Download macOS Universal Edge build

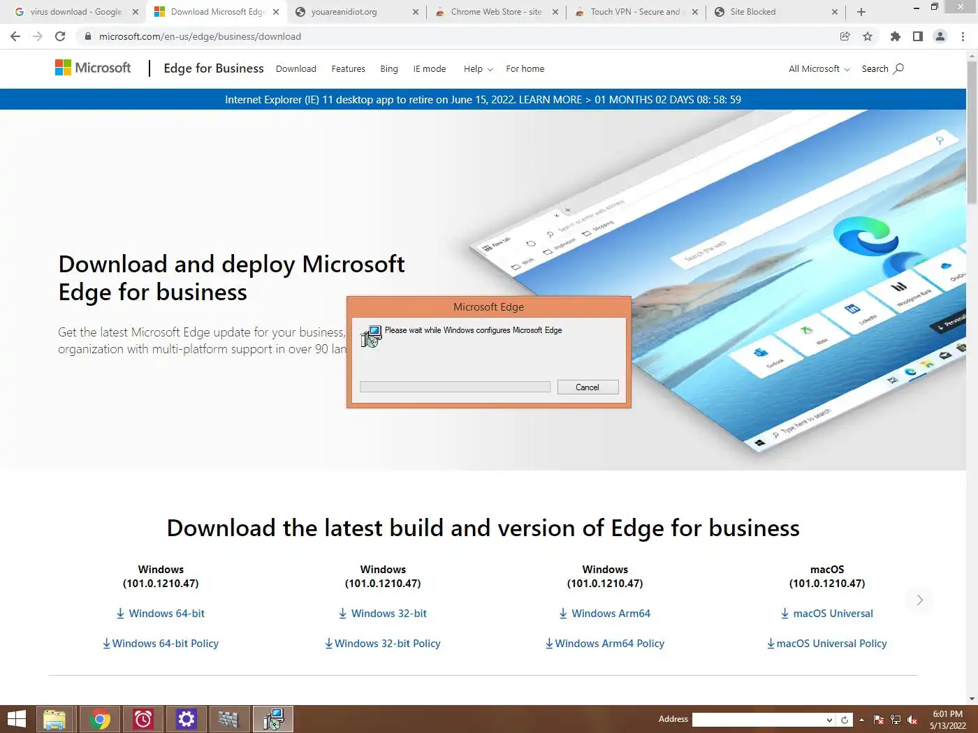pyautogui.click(x=826, y=614)
